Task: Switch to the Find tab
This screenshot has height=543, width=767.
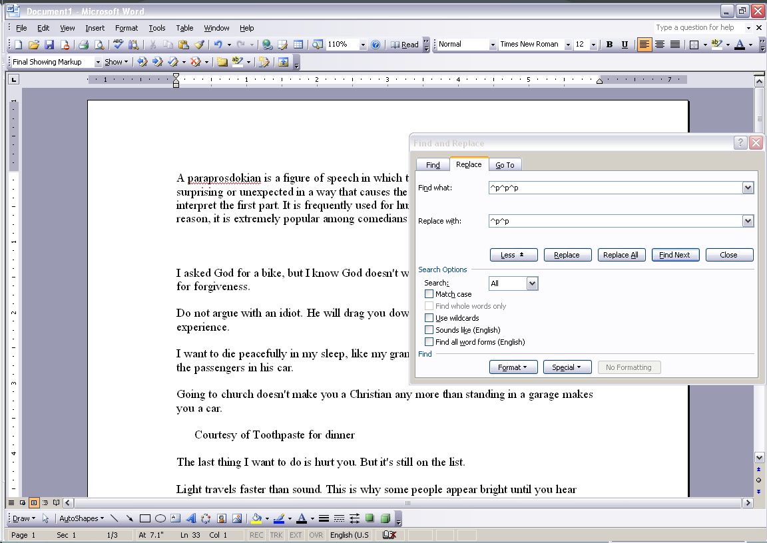Action: pos(433,164)
